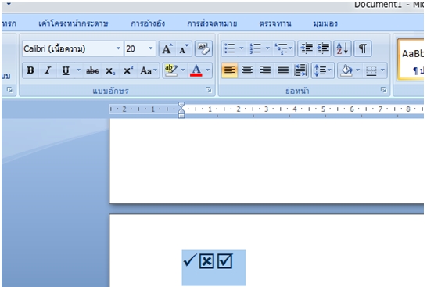Viewport: 427px width, 287px height.
Task: Select Align Text Left
Action: point(230,70)
